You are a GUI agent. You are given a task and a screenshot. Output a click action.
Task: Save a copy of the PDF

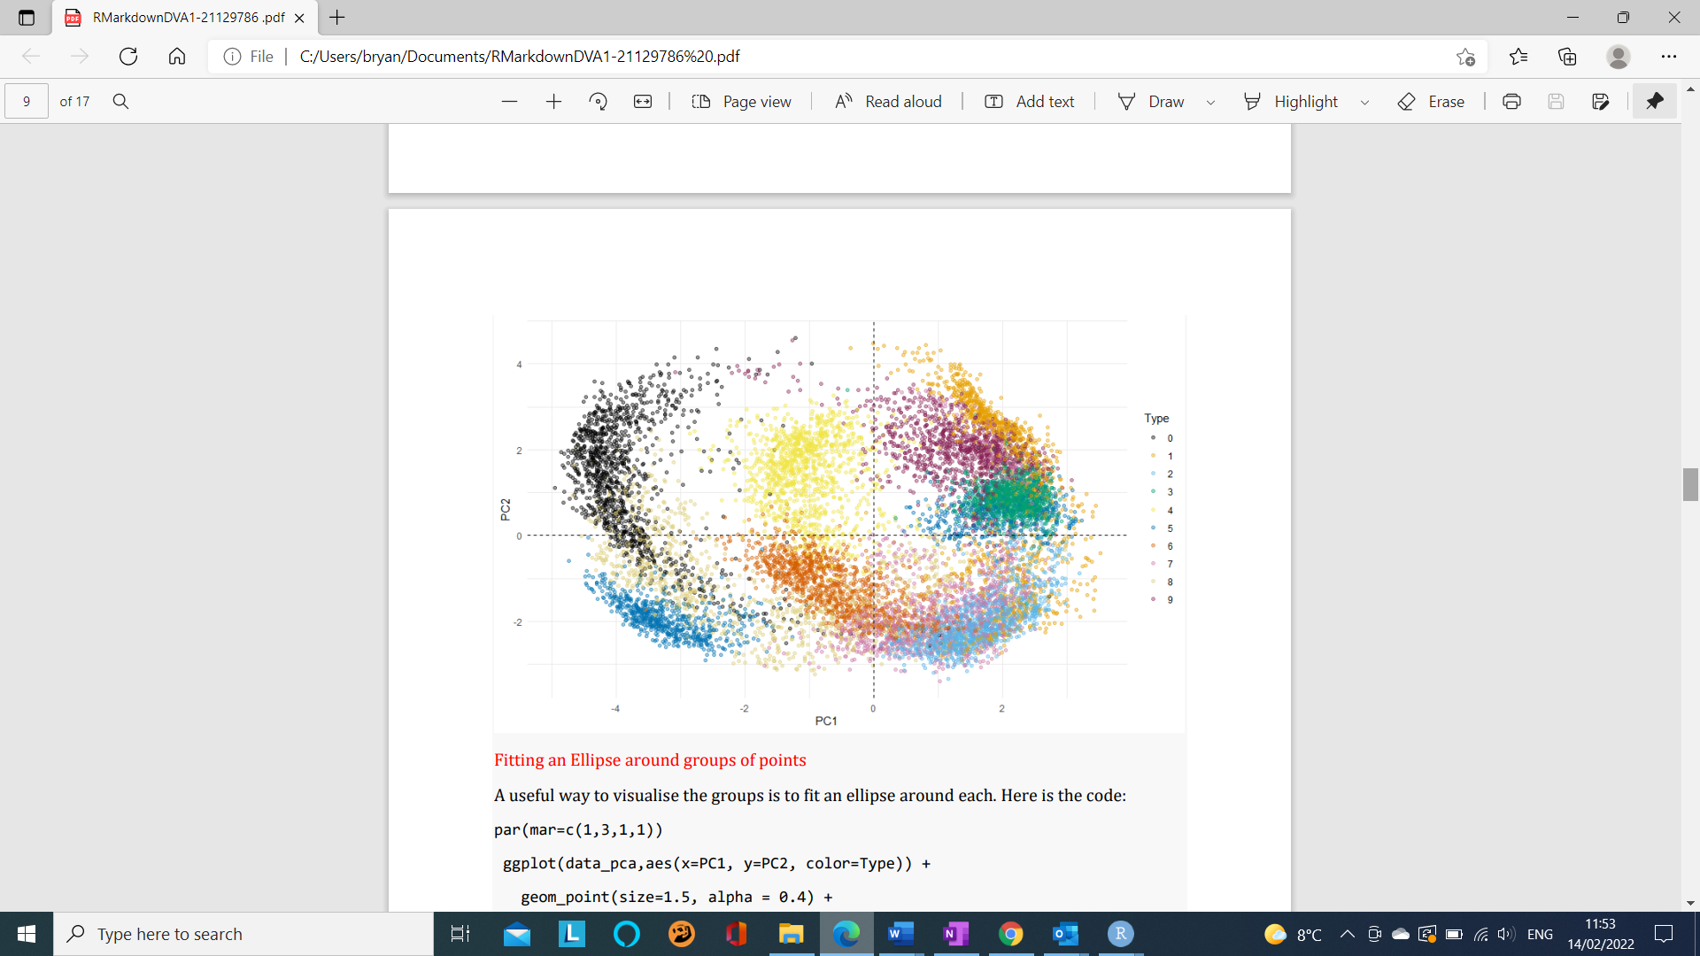click(1600, 101)
